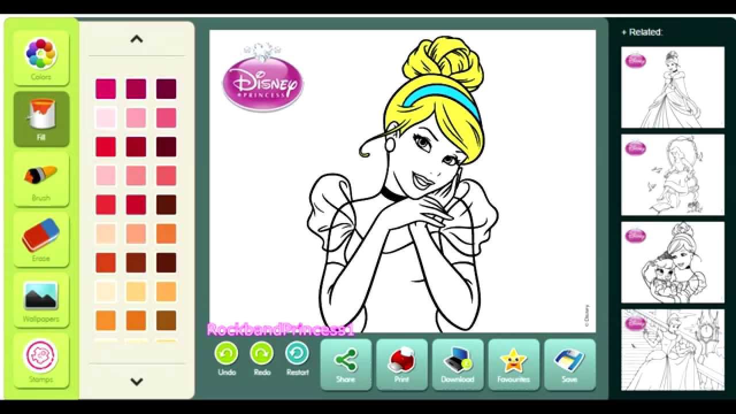Select the light orange swatch ending eighth row
736x414 pixels.
pos(166,292)
